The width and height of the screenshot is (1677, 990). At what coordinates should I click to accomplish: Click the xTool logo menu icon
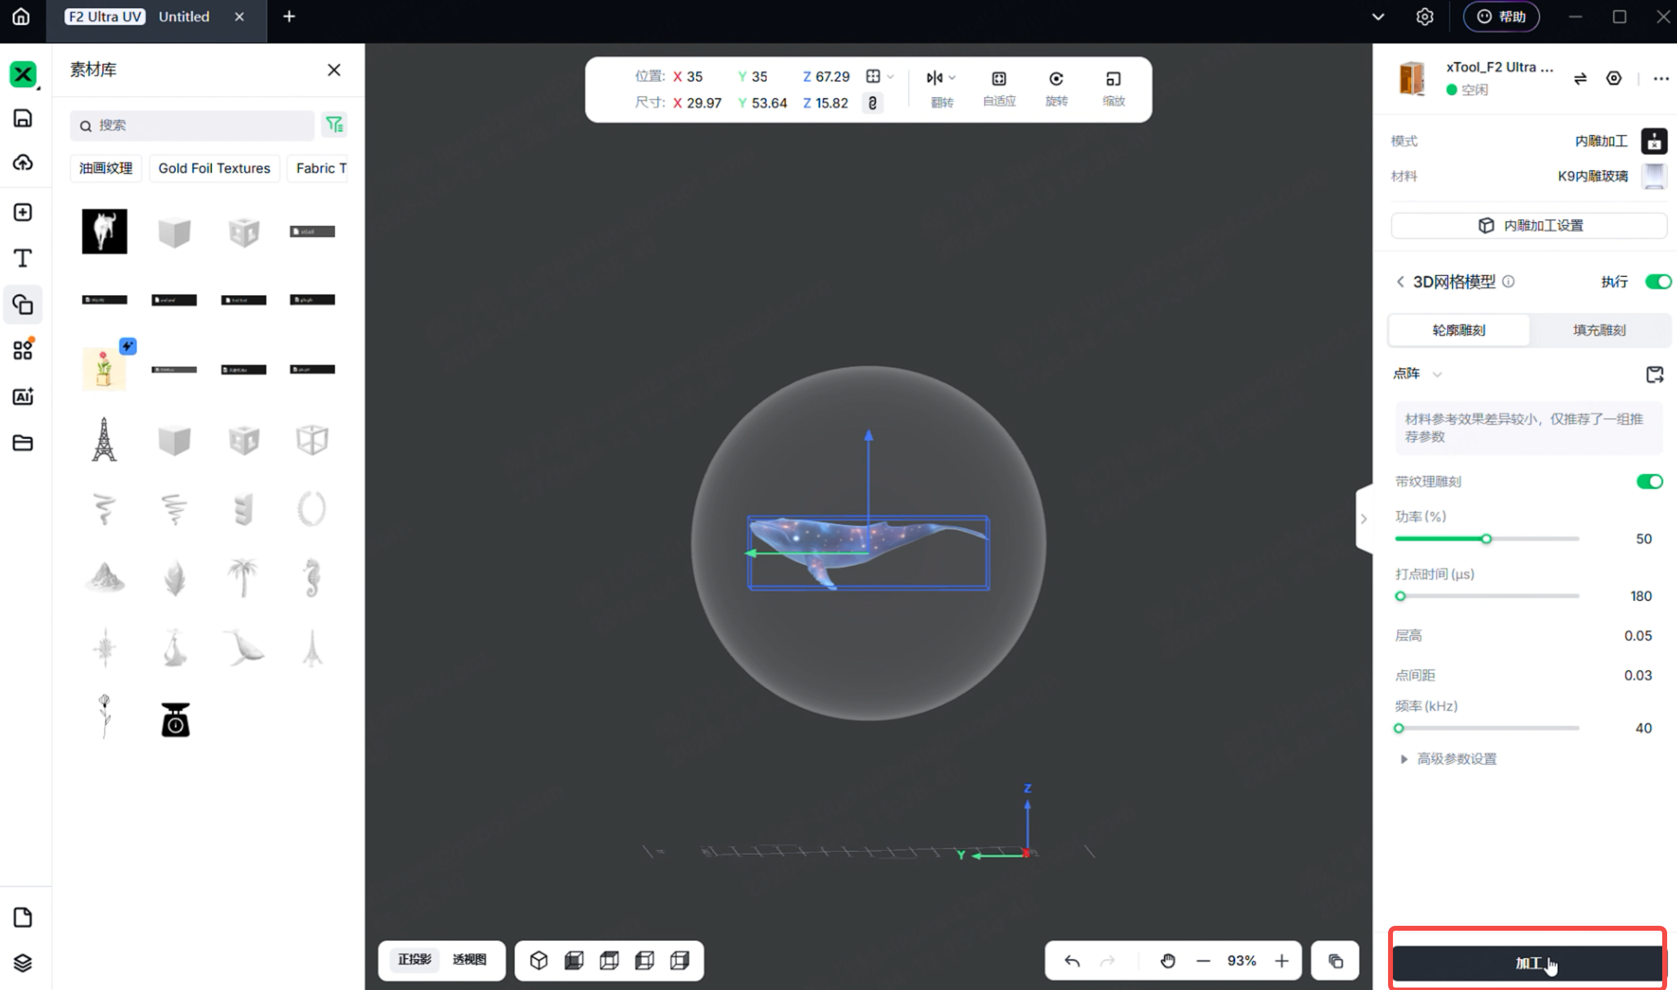click(x=23, y=74)
